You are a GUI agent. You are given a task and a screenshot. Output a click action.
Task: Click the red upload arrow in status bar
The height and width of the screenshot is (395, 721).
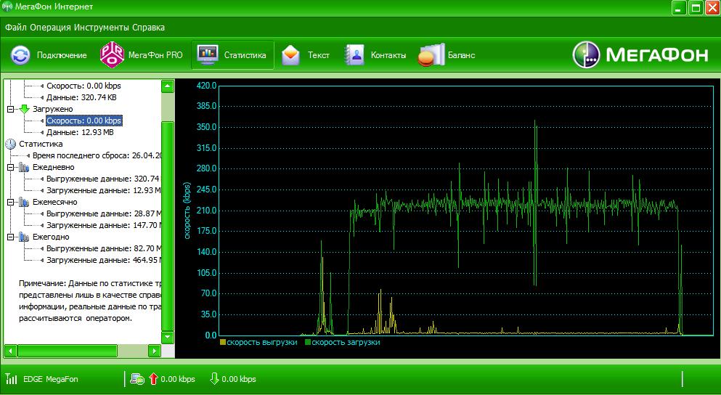click(x=153, y=379)
